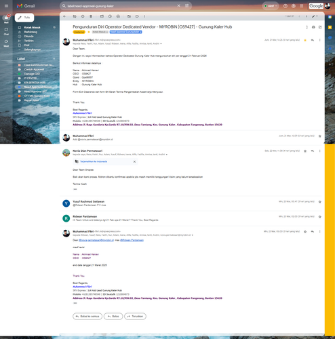Image resolution: width=335 pixels, height=339 pixels.
Task: Expand or collapse all messages icon
Action: pos(307,27)
